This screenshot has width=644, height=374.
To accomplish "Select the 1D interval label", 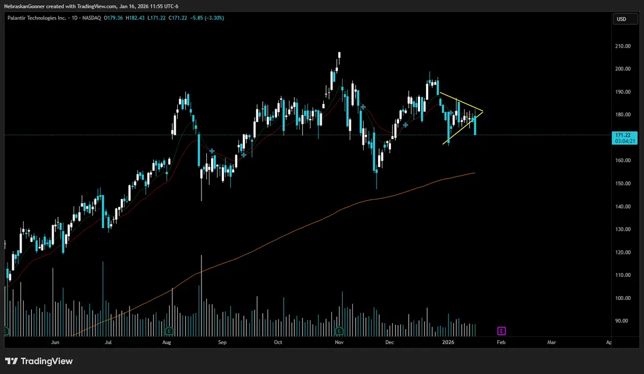I will click(75, 18).
